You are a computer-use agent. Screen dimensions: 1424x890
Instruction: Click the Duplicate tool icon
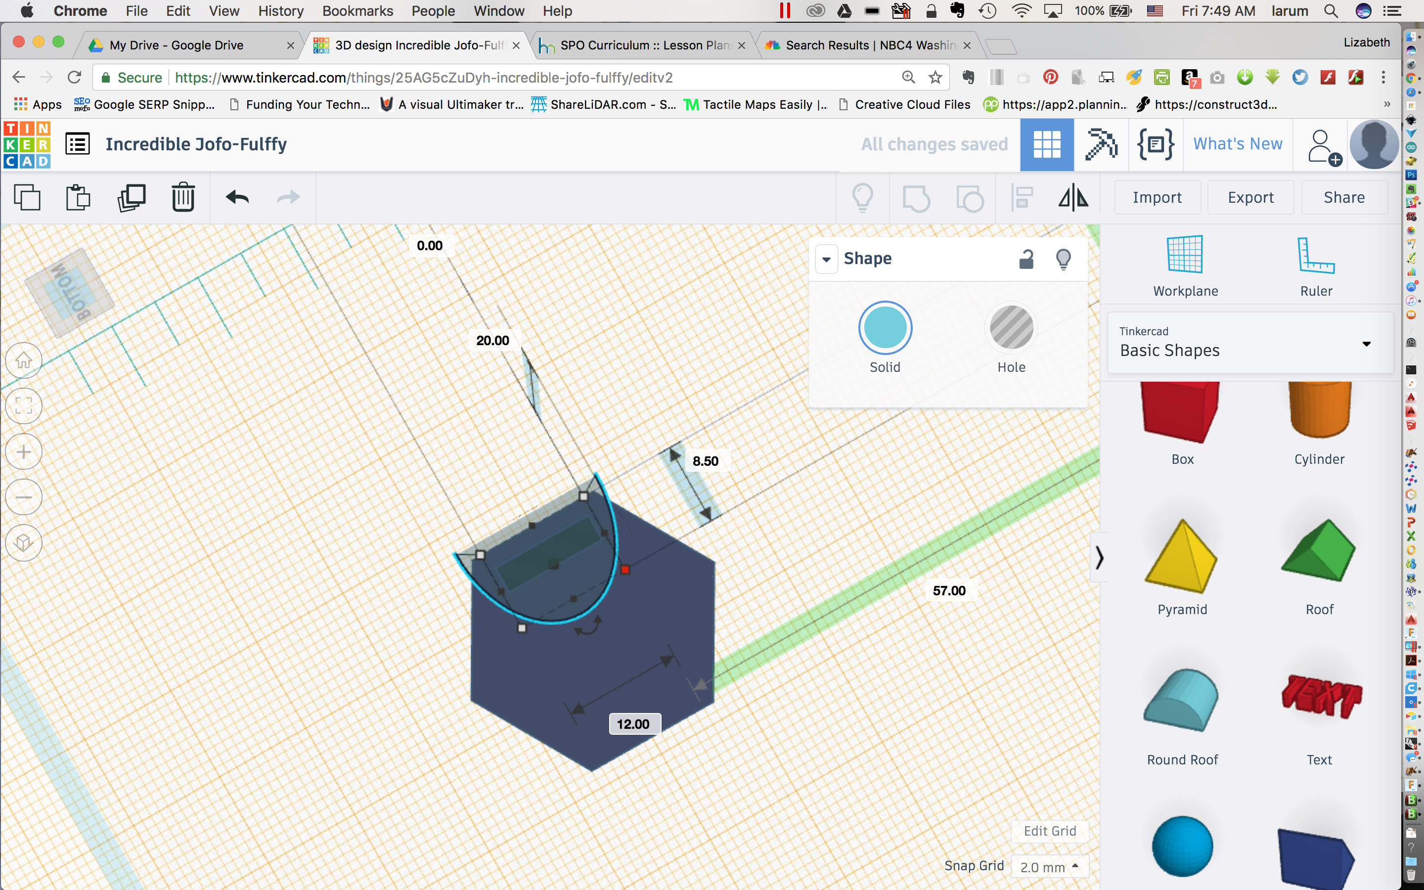coord(131,197)
